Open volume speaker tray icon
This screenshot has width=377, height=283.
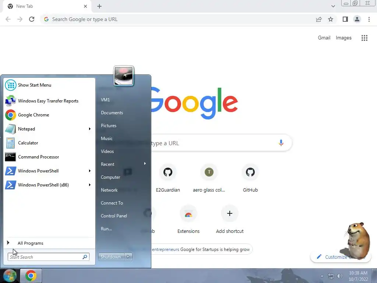[x=340, y=276]
